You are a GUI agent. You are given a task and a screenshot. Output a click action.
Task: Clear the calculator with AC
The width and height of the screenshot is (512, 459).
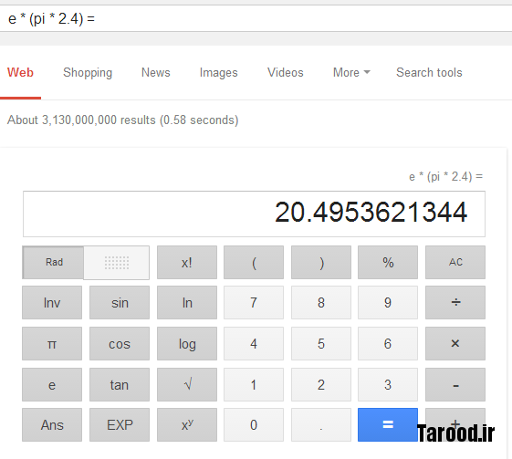[x=455, y=263]
